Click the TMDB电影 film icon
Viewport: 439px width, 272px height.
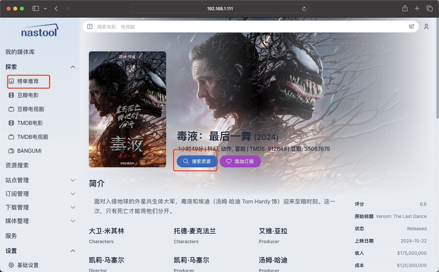point(11,123)
